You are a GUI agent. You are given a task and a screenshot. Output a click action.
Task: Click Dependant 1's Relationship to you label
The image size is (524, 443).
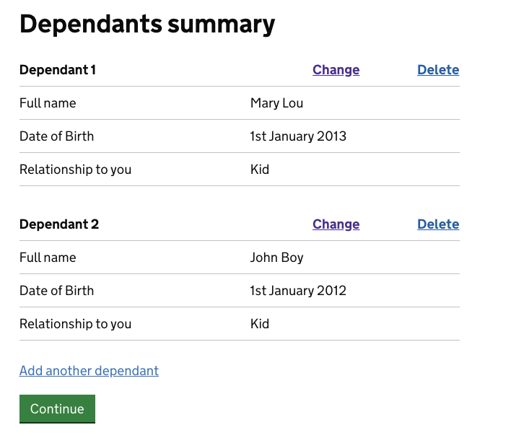(75, 170)
